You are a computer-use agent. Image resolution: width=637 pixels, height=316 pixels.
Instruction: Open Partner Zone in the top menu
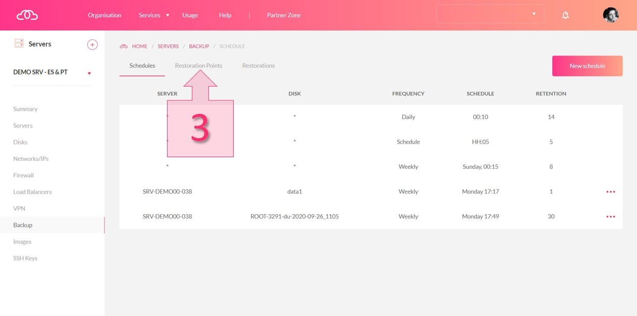click(x=284, y=15)
